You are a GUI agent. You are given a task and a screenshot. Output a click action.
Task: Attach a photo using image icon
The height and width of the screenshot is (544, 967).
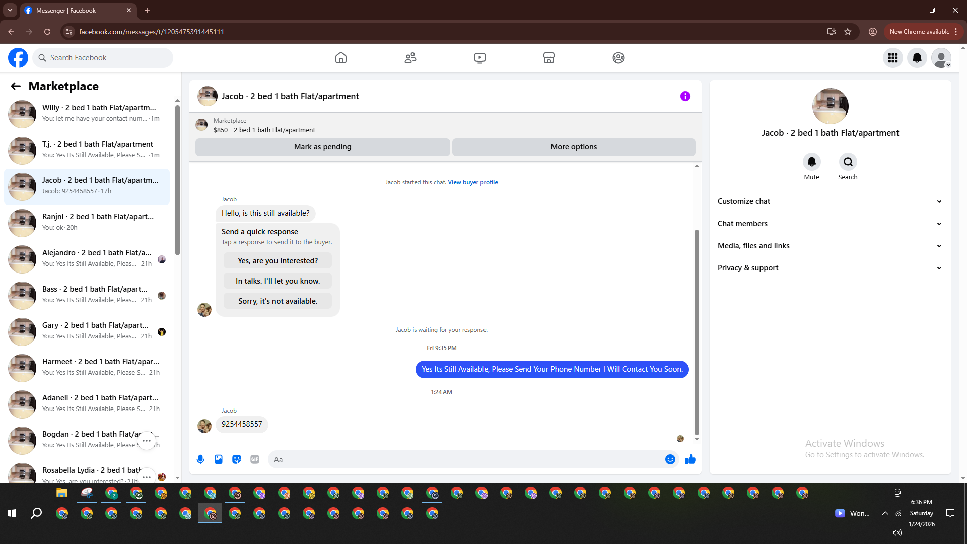(219, 459)
